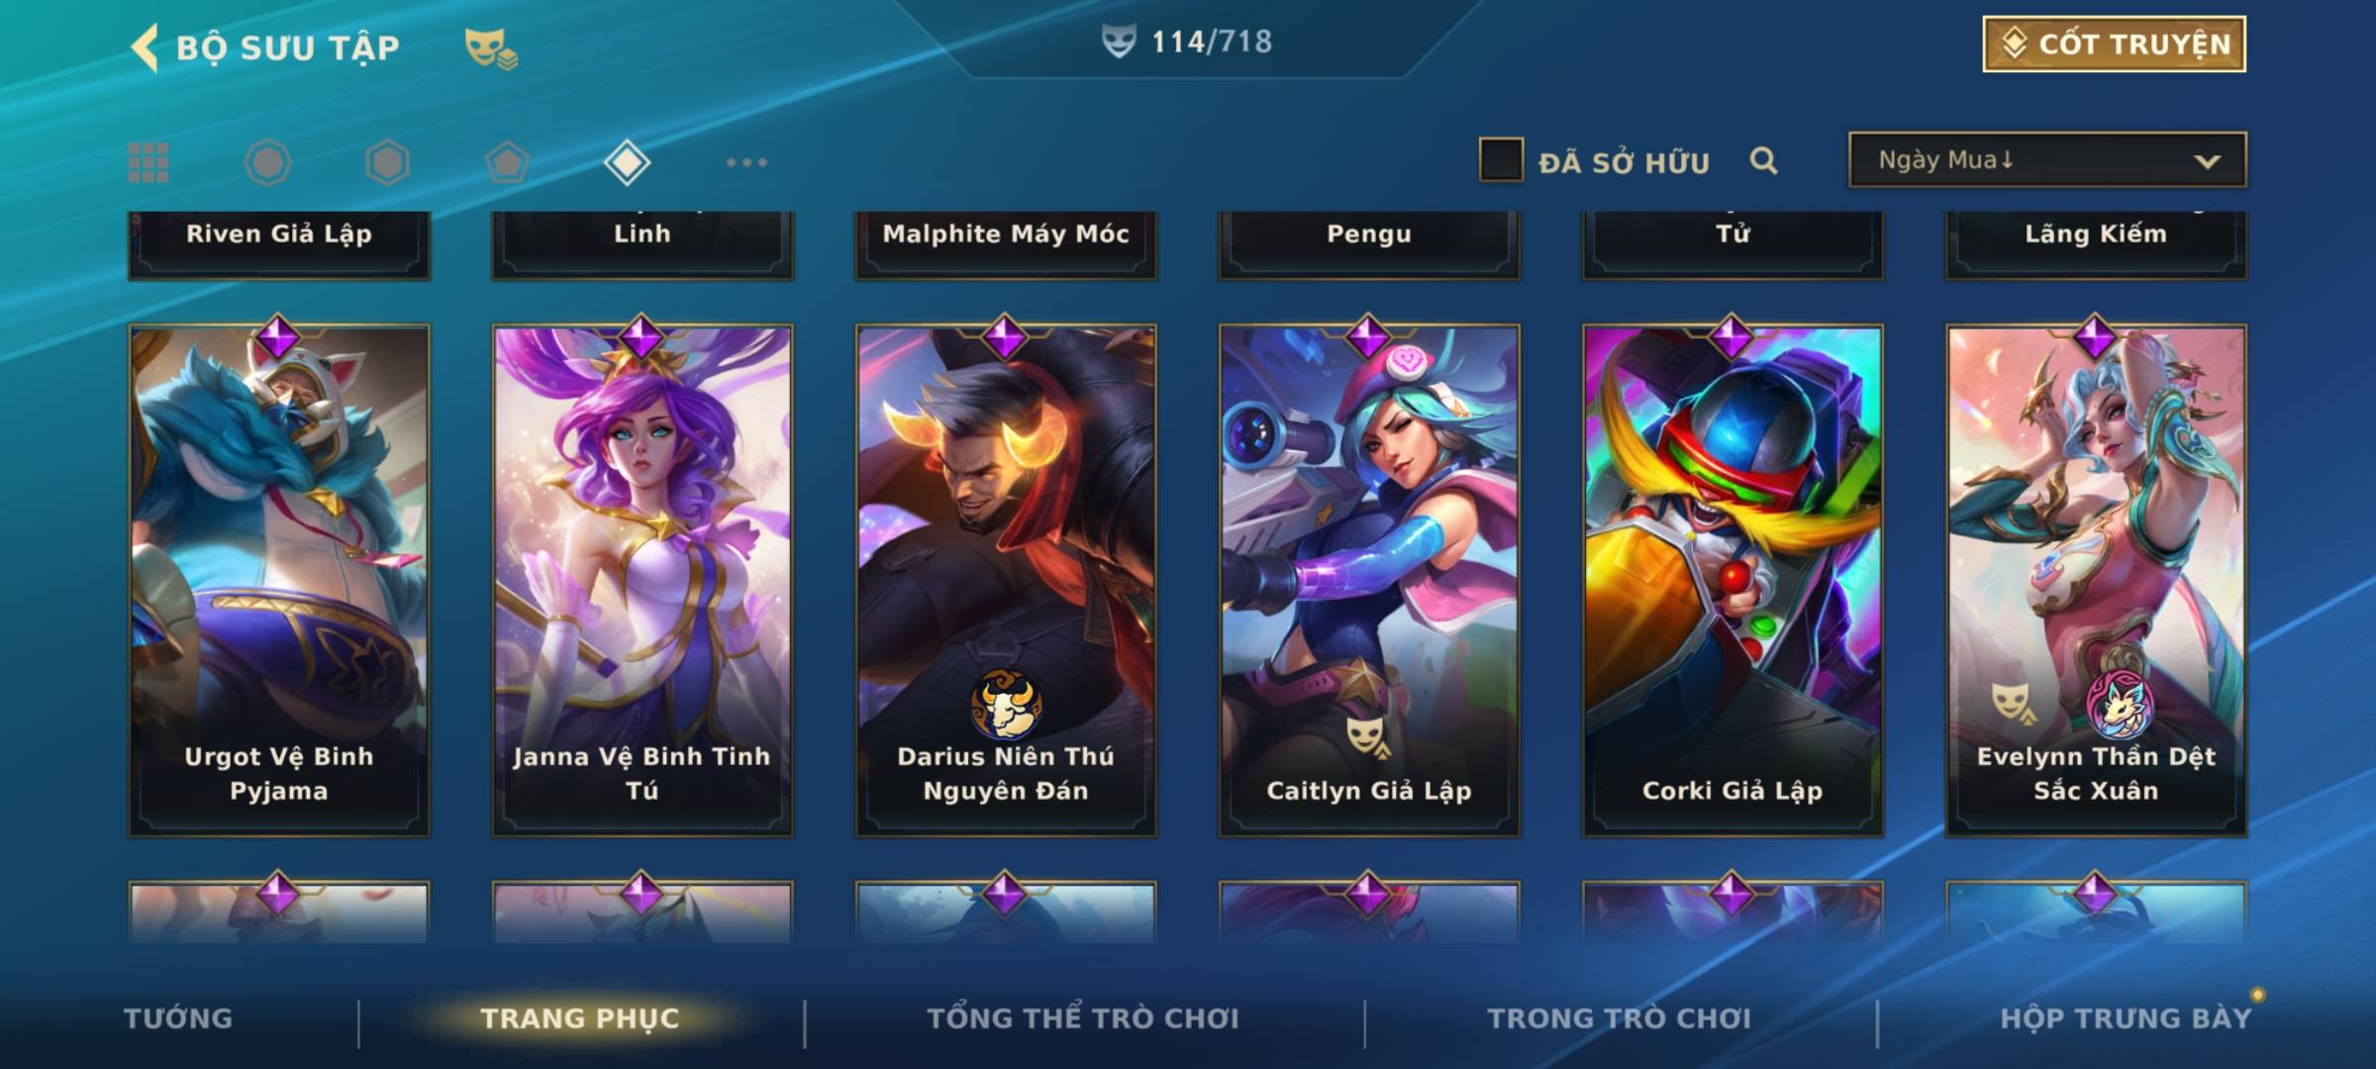This screenshot has height=1069, width=2376.
Task: Select the pentagon rarity filter icon
Action: tap(507, 162)
